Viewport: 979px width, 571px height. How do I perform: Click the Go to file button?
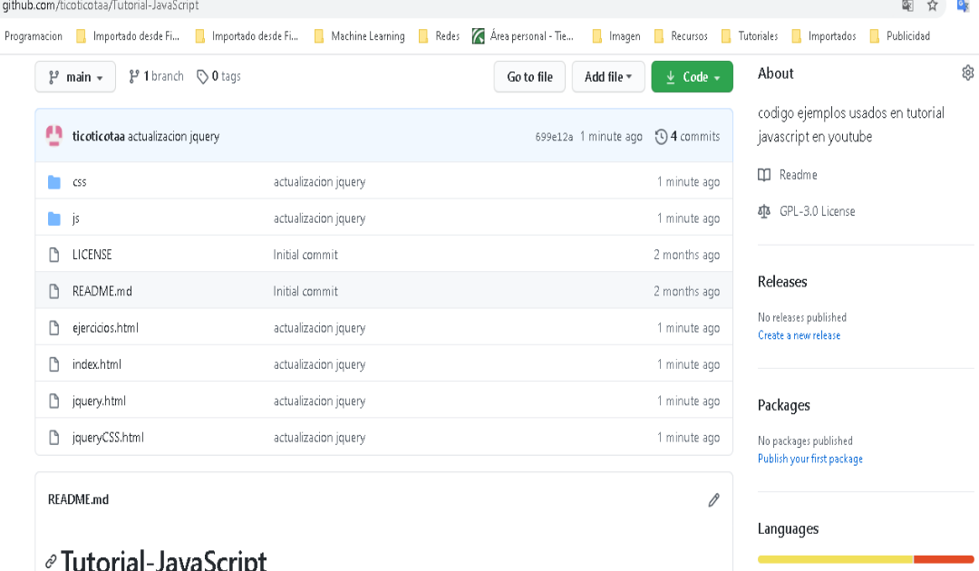[529, 76]
